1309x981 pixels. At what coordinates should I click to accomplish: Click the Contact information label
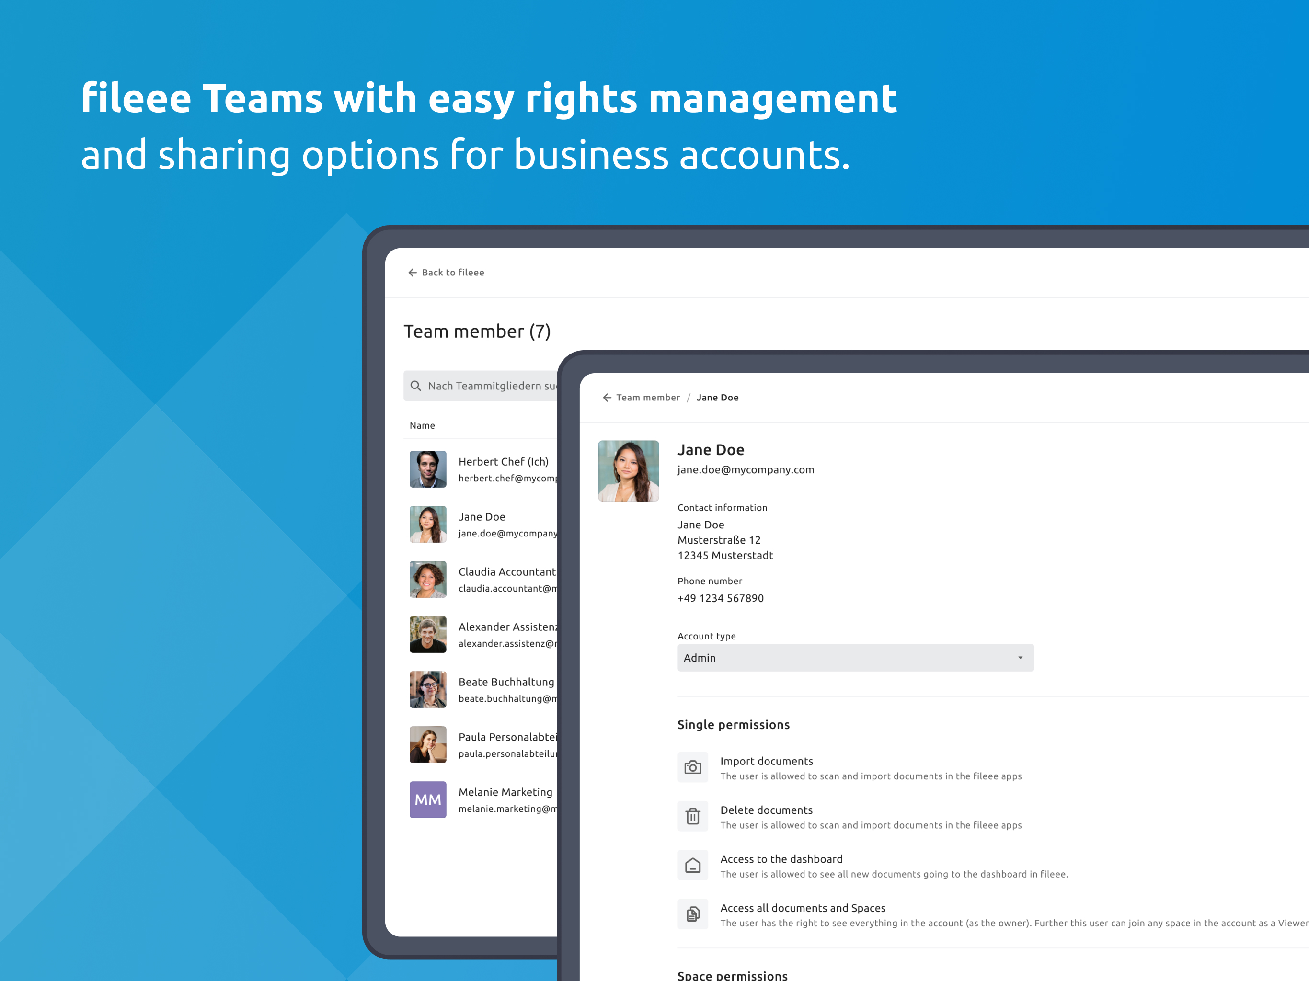722,508
